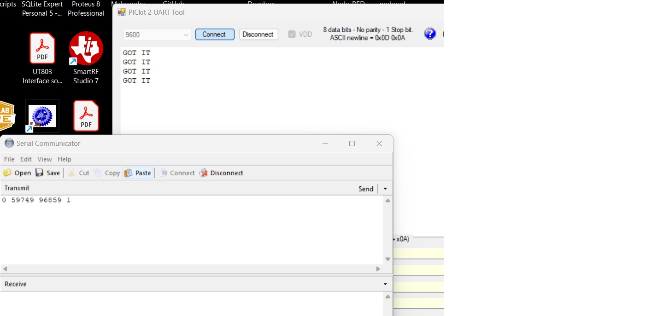This screenshot has height=316, width=664.
Task: Open the blue help question mark icon
Action: pyautogui.click(x=429, y=34)
